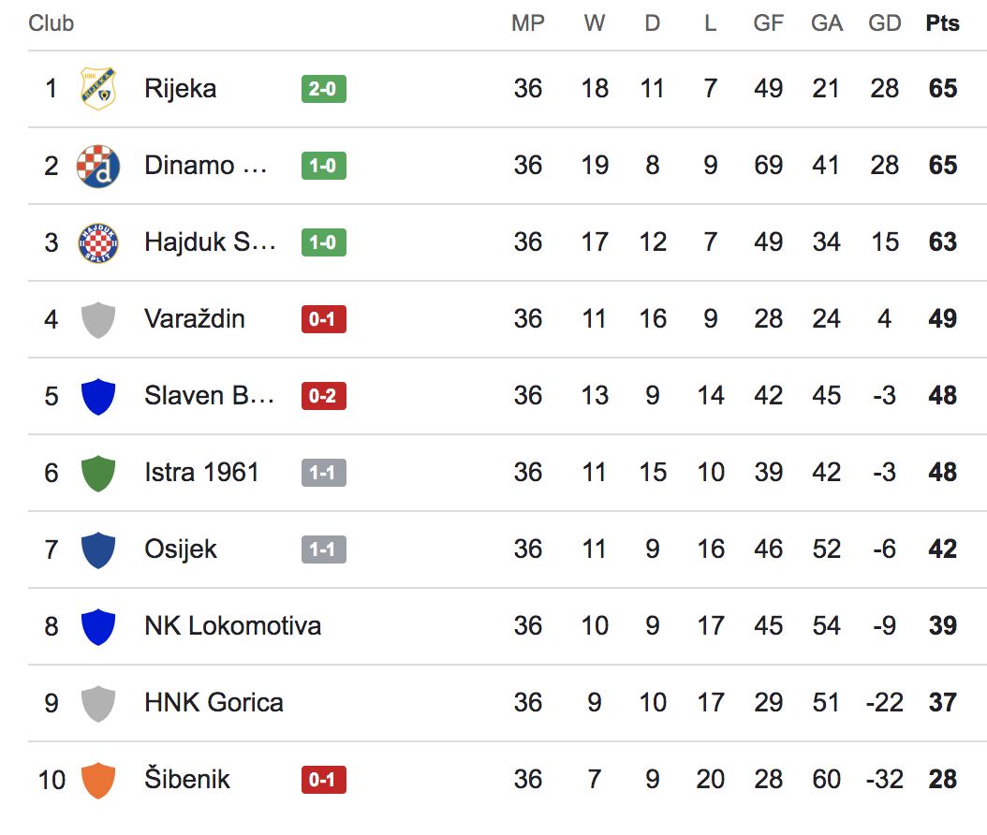Click the NK Lokomotiva blue shield icon

point(98,626)
